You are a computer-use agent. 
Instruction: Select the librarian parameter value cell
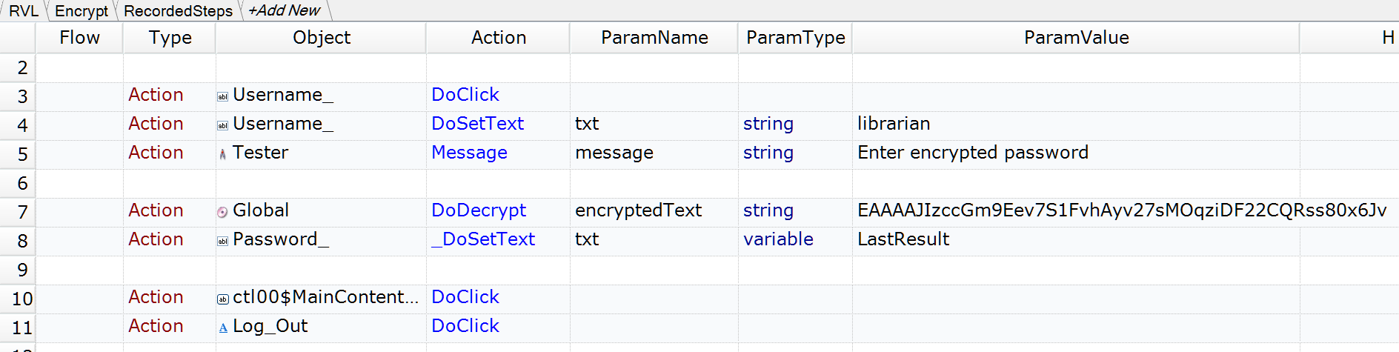click(x=894, y=124)
